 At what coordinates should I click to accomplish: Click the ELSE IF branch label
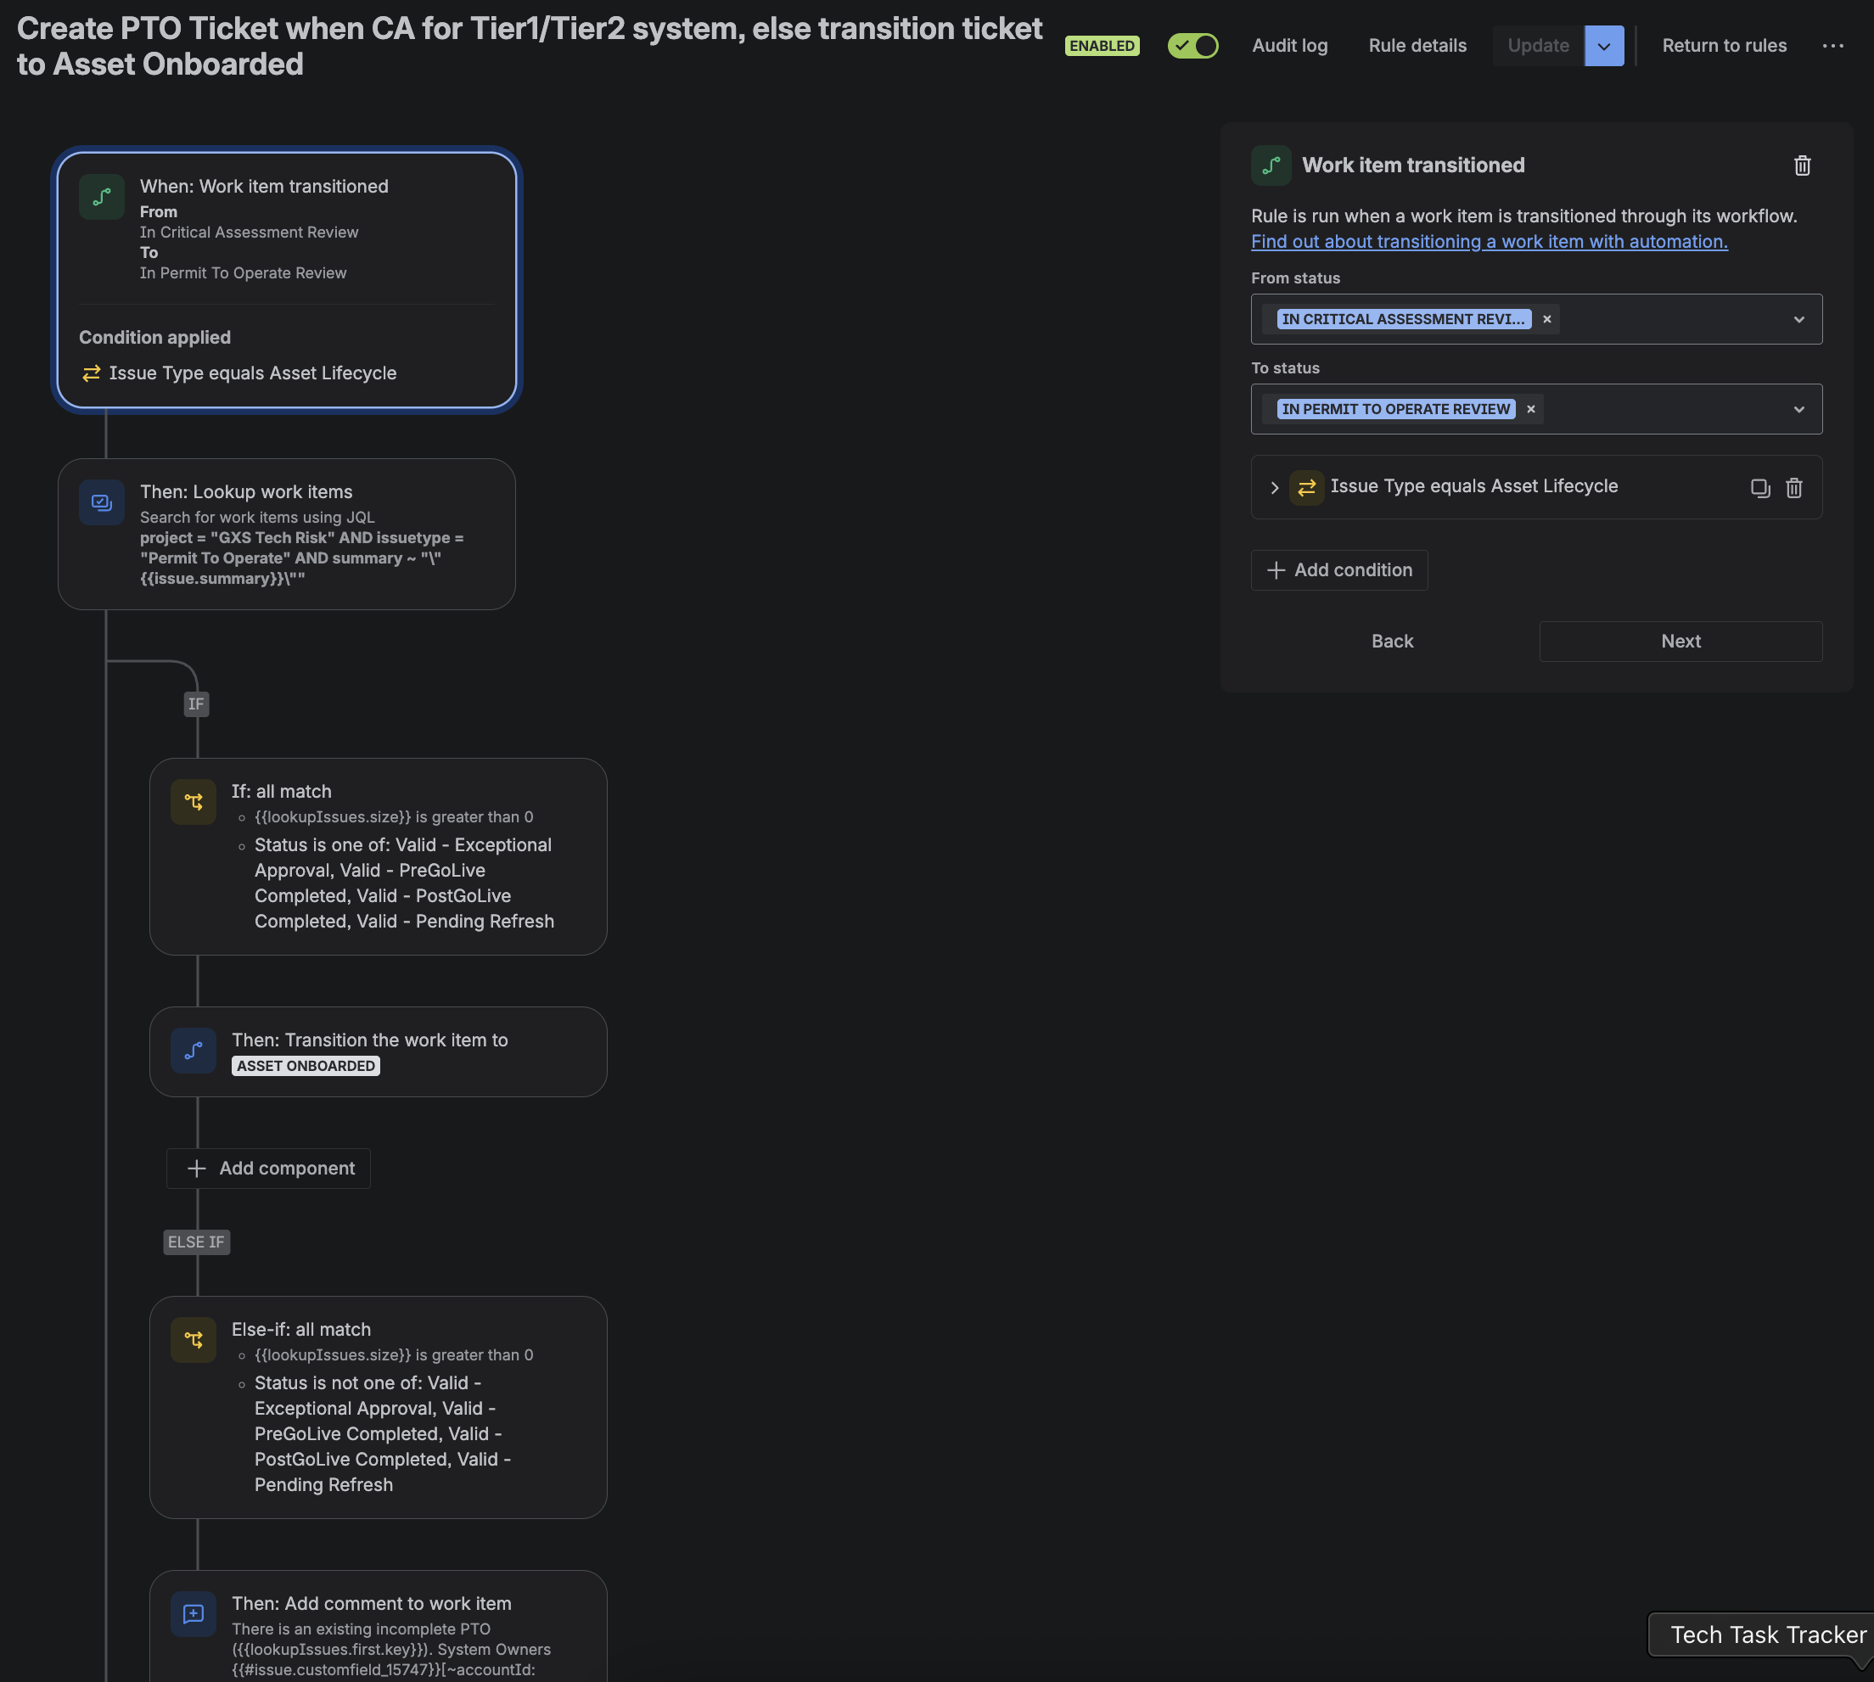pos(196,1242)
